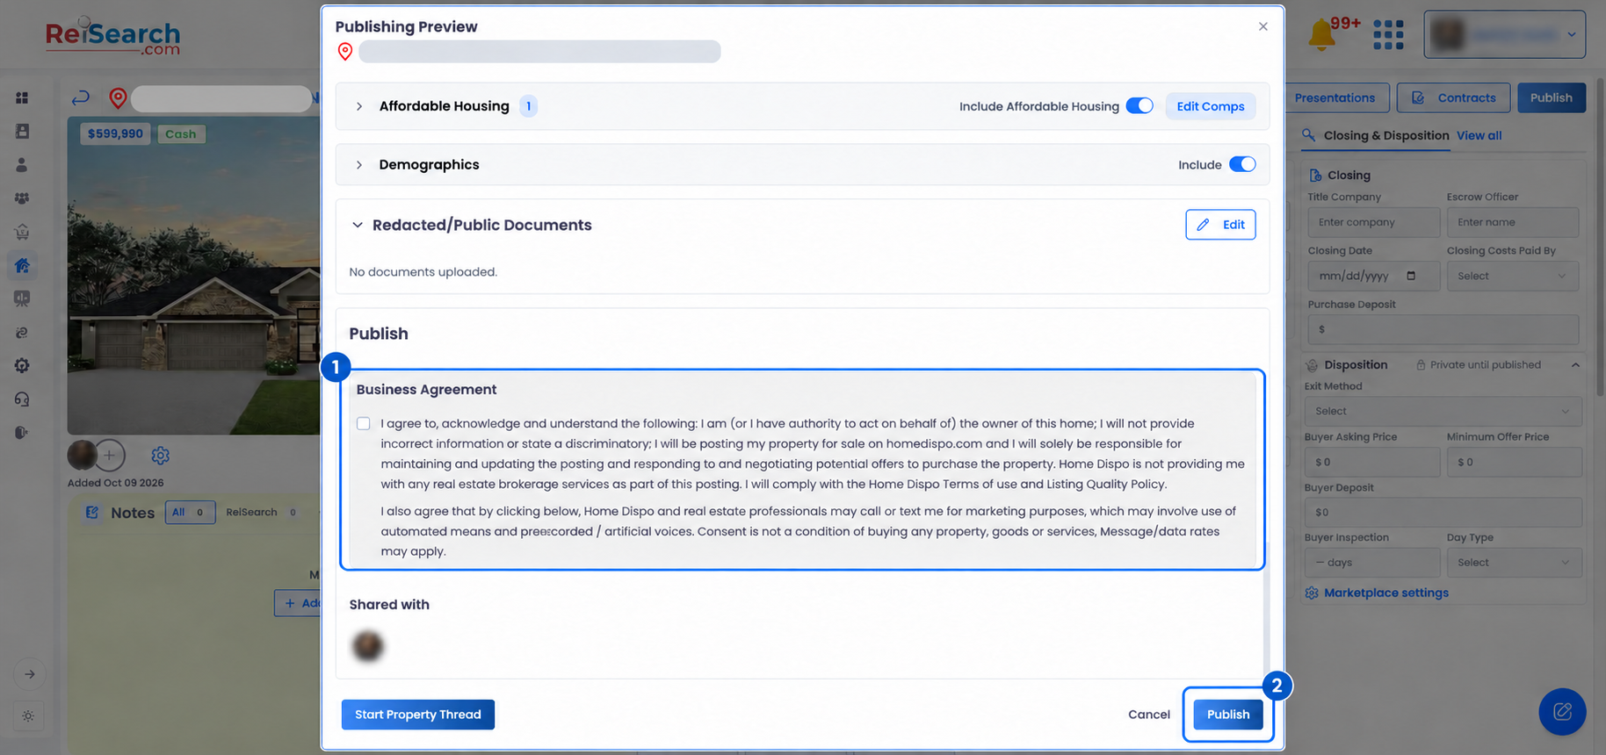Open the user account dropdown
Screen dimensions: 1606x755
[1504, 34]
